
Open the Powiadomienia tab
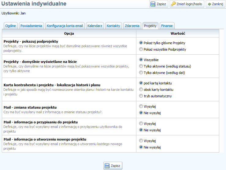[x=31, y=26]
